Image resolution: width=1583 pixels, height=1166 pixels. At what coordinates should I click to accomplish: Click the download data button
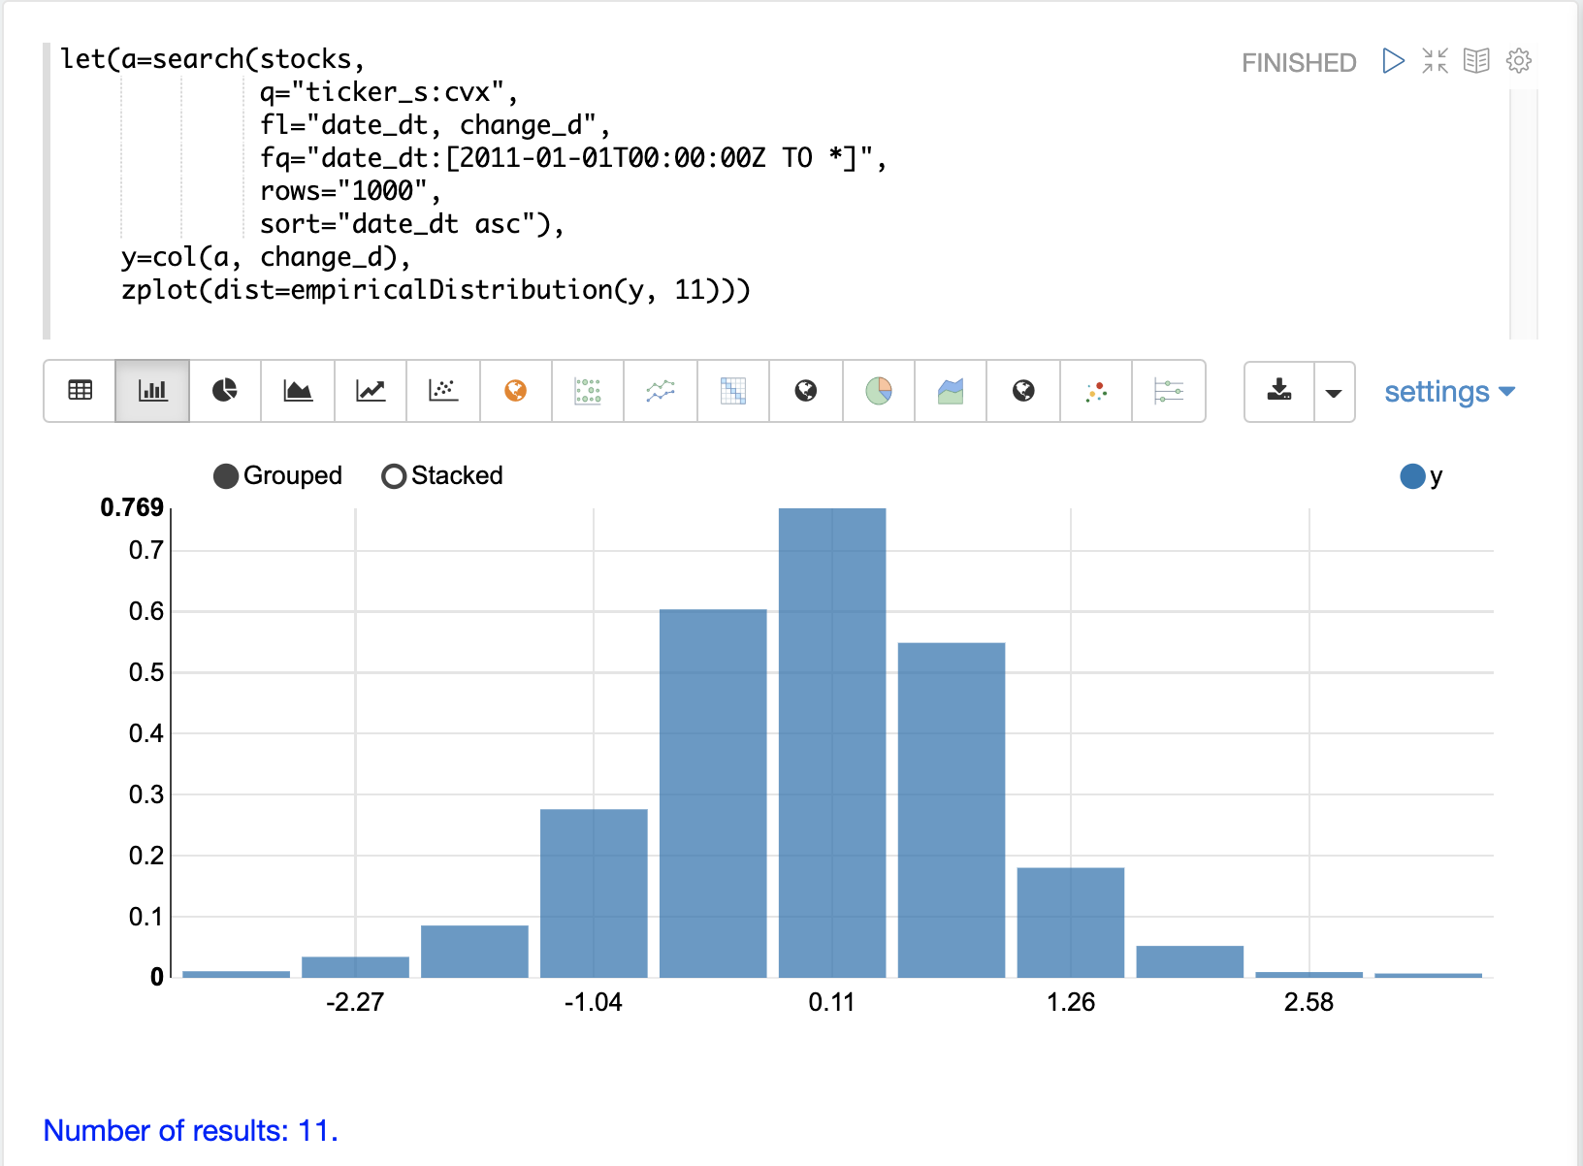(x=1279, y=392)
